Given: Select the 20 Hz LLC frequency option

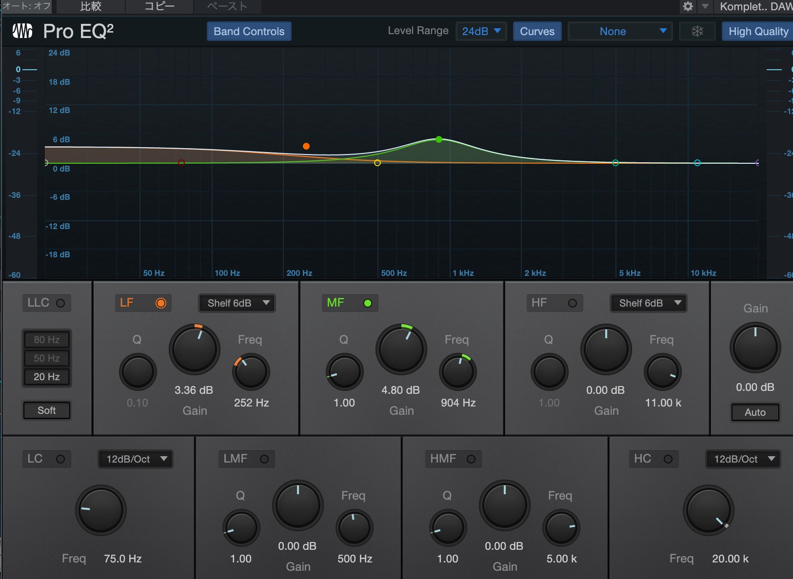Looking at the screenshot, I should point(47,377).
